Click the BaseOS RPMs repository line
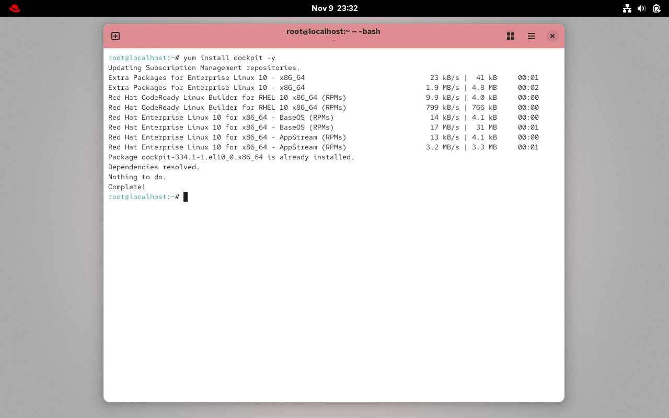The width and height of the screenshot is (669, 418). (x=221, y=117)
